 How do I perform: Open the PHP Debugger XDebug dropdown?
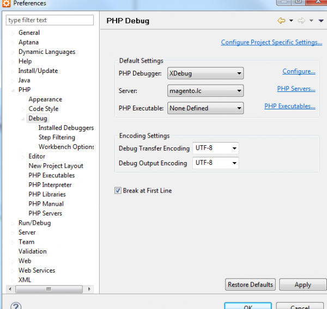click(205, 73)
